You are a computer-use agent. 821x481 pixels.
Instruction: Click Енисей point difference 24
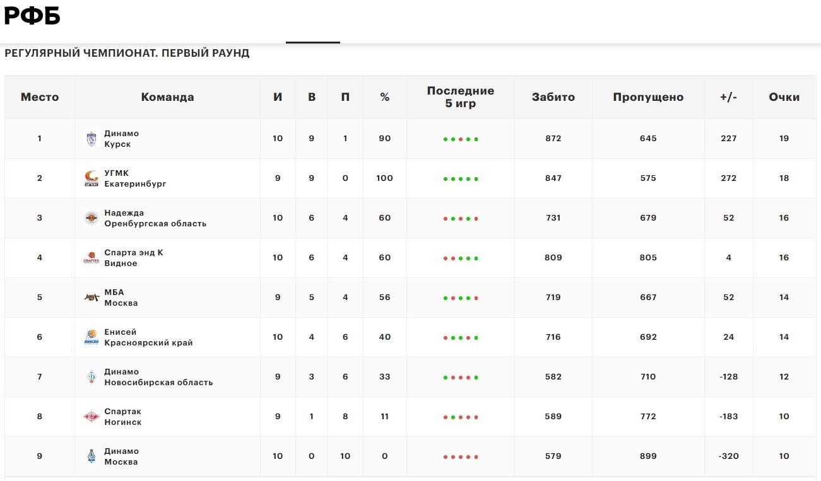coord(729,337)
